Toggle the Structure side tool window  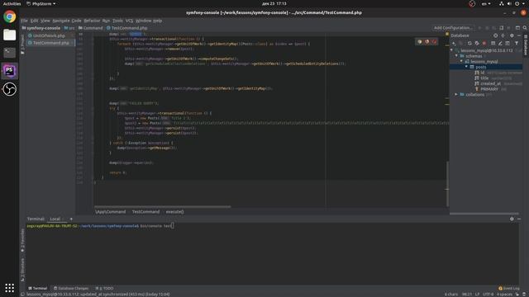coord(22,270)
